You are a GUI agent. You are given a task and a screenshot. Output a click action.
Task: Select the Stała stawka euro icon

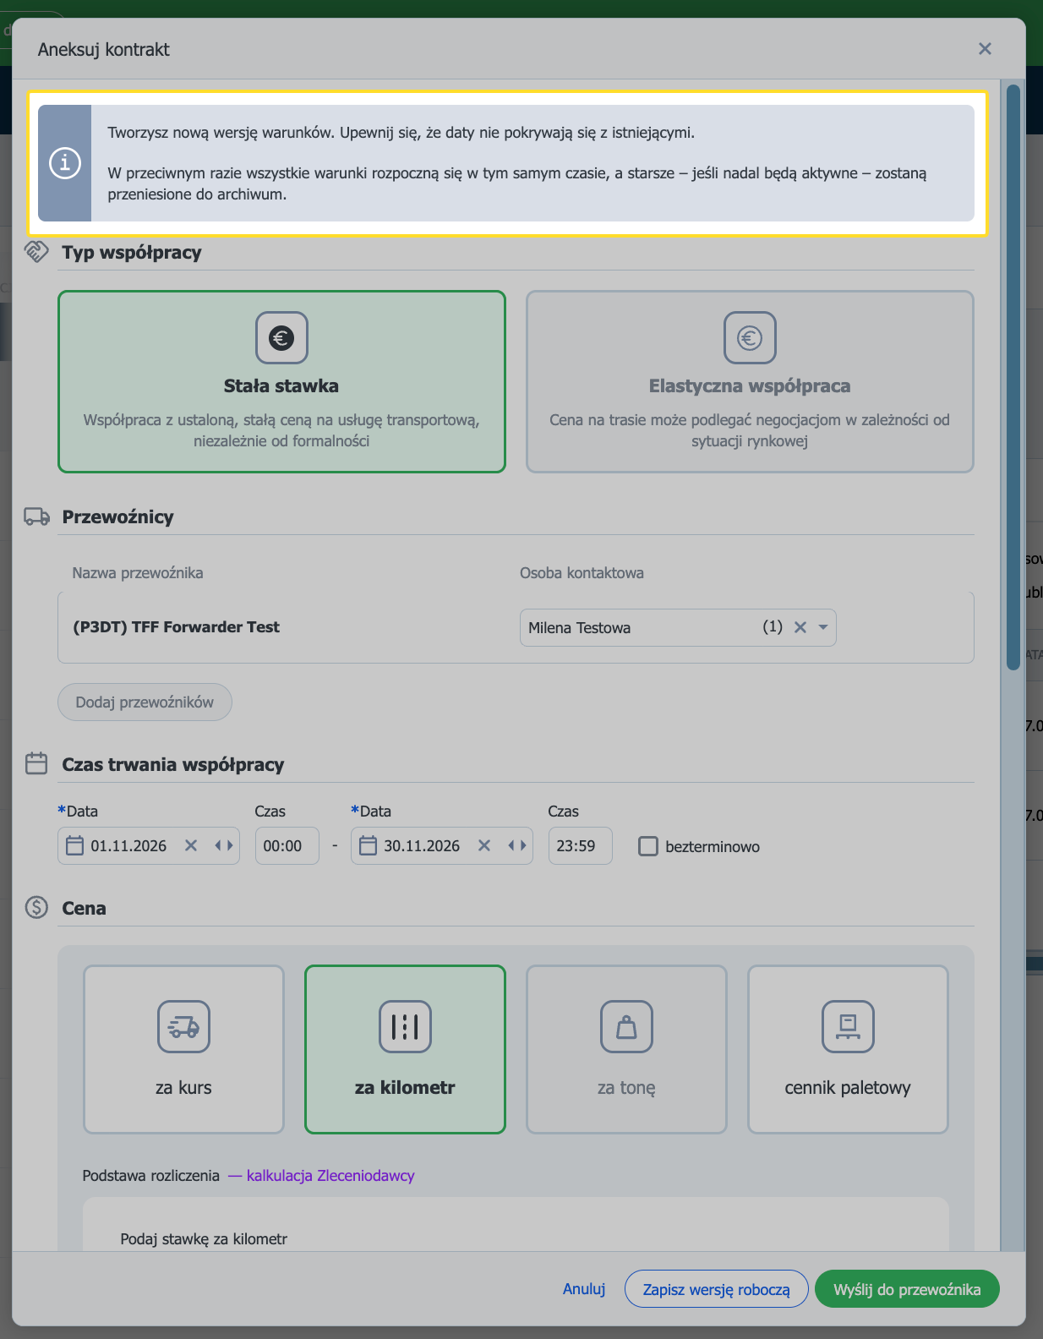click(281, 338)
